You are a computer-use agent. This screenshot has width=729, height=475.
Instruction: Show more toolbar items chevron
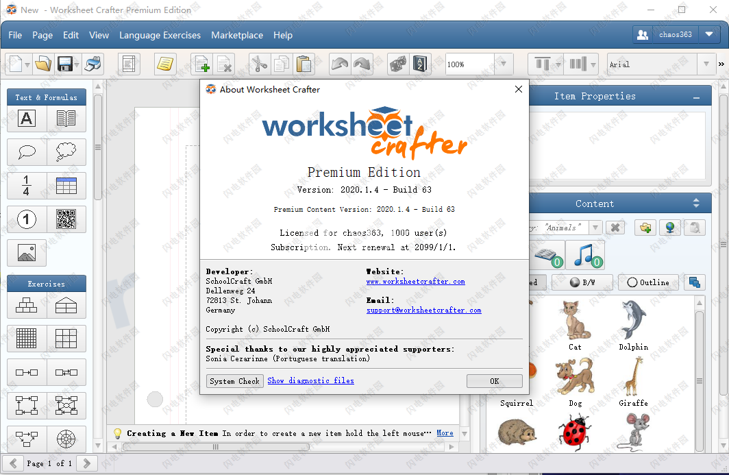coord(721,64)
